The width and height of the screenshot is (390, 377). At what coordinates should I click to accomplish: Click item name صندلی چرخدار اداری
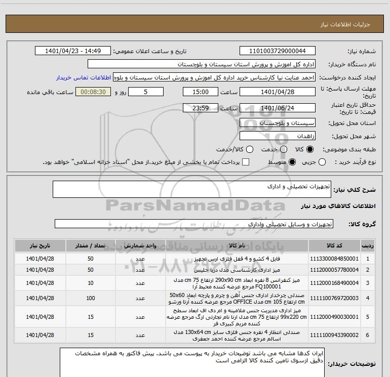coord(237,298)
